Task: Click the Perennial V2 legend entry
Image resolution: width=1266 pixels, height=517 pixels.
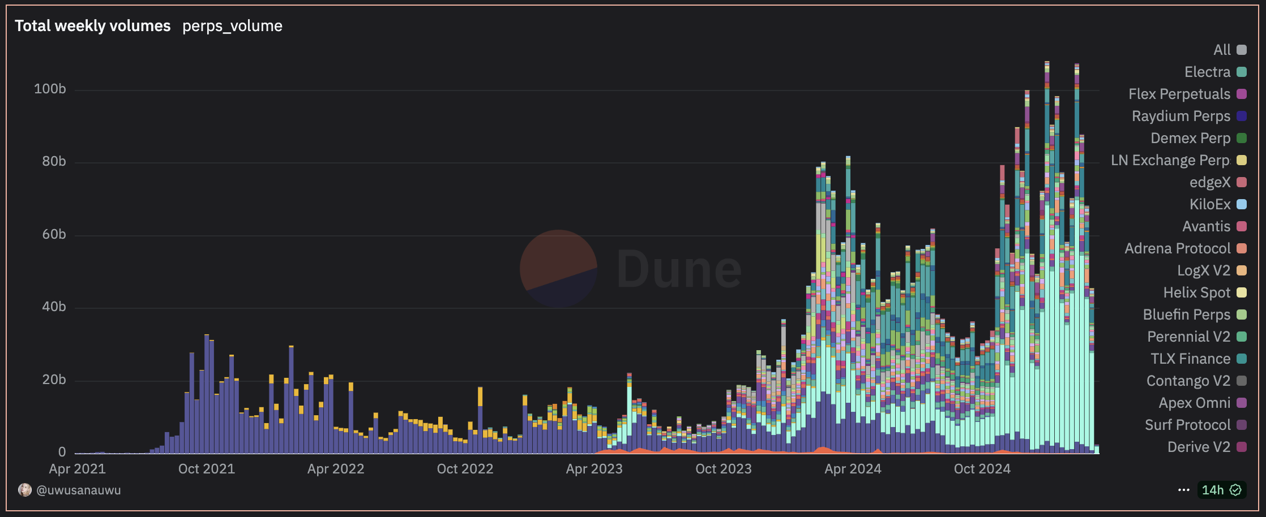Action: (1197, 337)
